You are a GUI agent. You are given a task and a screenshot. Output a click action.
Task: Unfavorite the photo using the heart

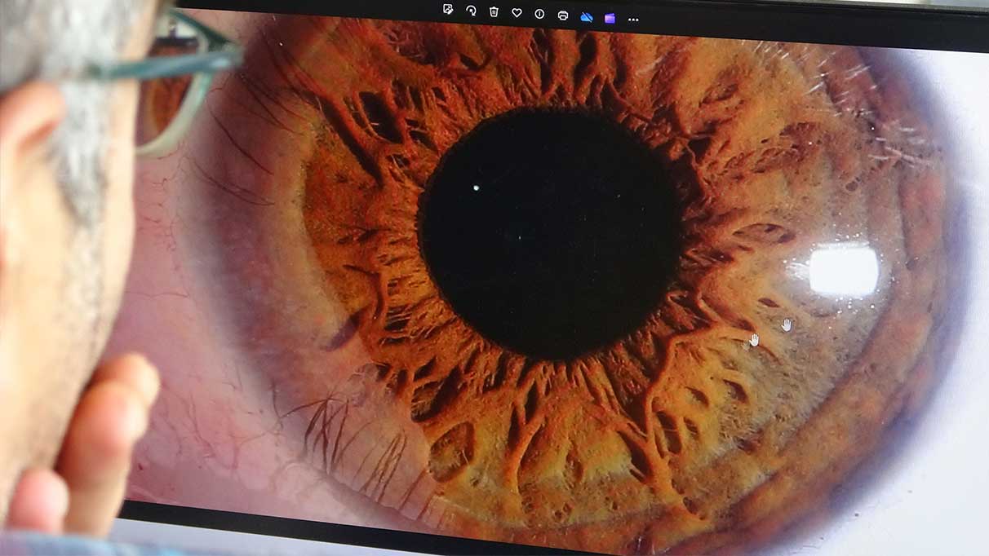pos(517,11)
